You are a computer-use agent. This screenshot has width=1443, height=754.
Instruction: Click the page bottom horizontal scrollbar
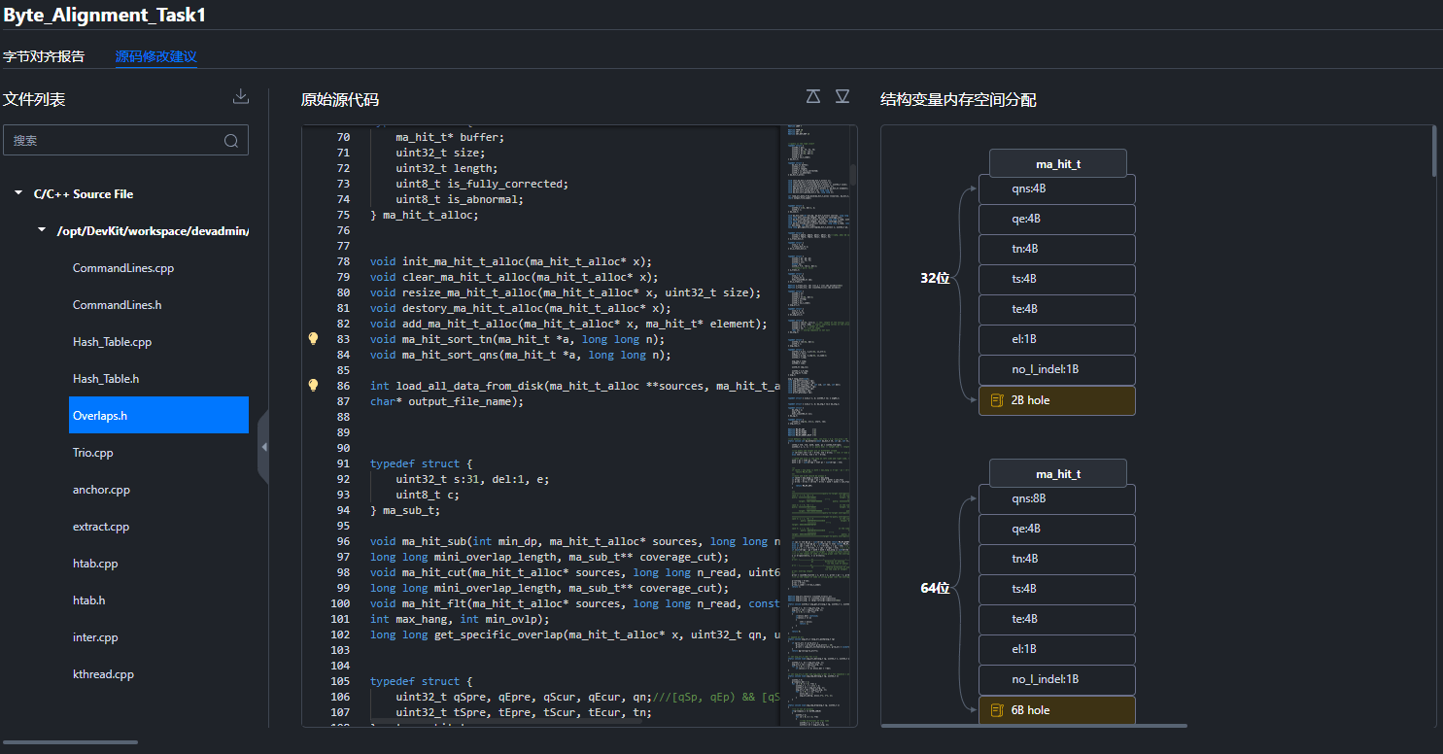click(x=70, y=742)
